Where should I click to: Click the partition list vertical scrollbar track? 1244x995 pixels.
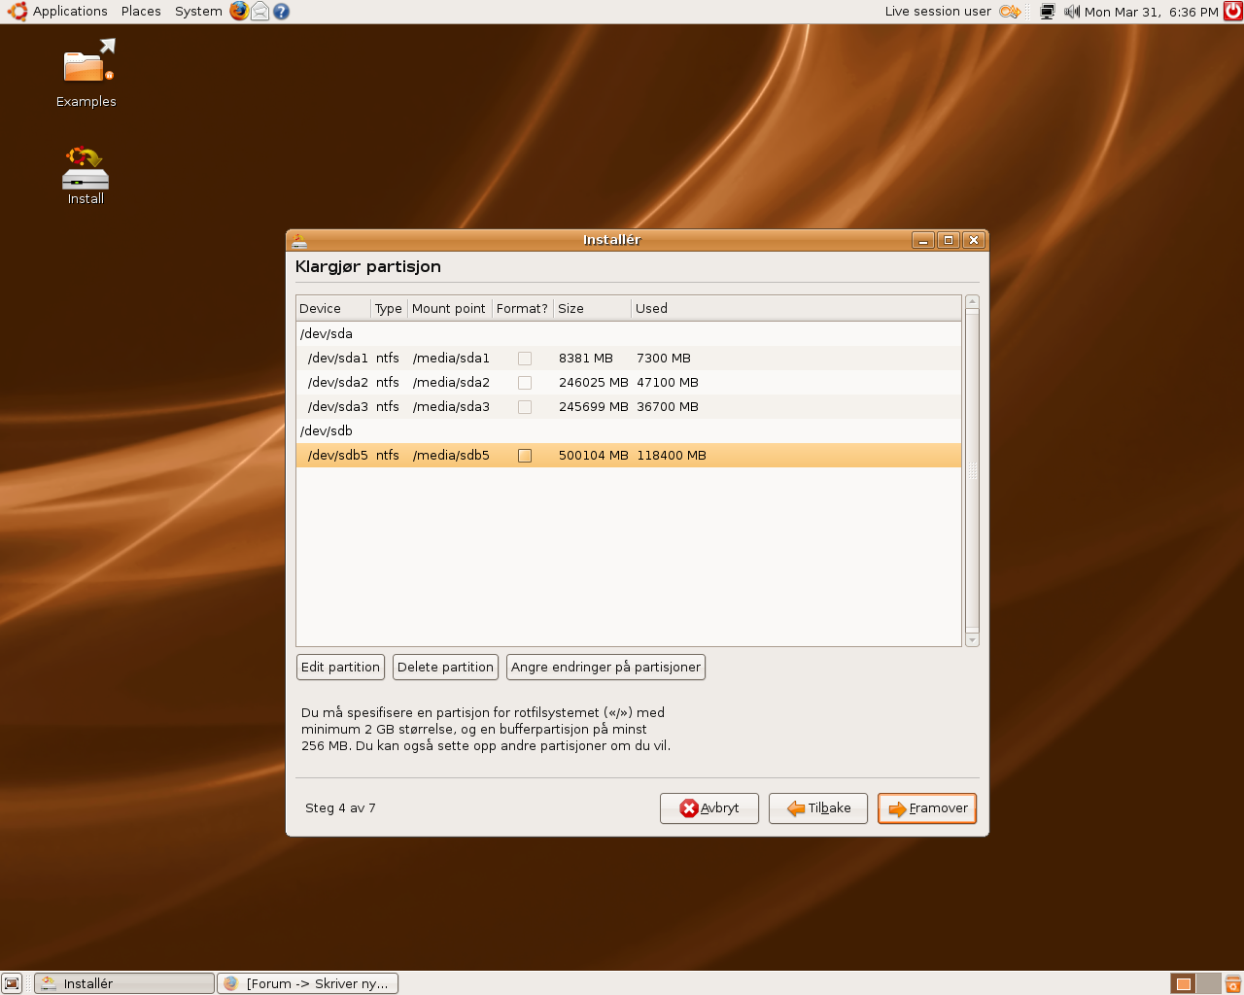[x=972, y=471]
